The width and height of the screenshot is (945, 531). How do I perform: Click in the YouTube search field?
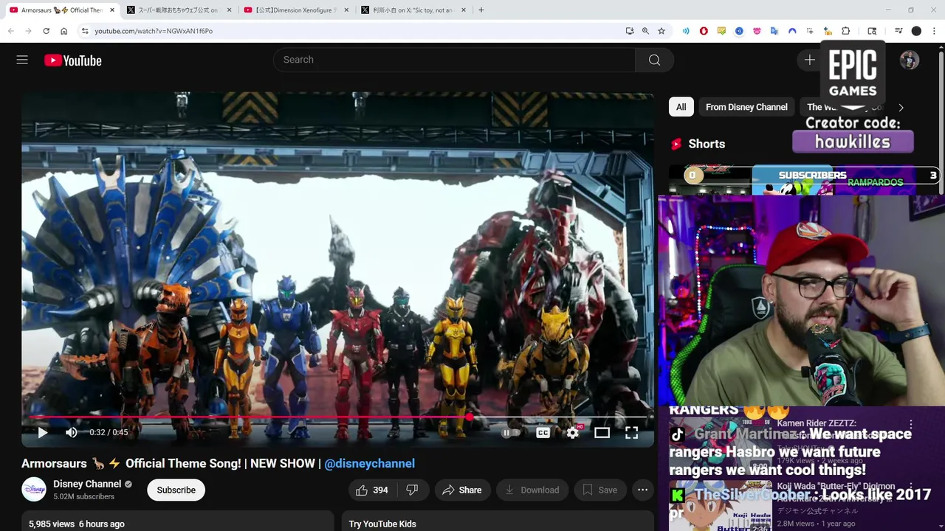tap(454, 60)
